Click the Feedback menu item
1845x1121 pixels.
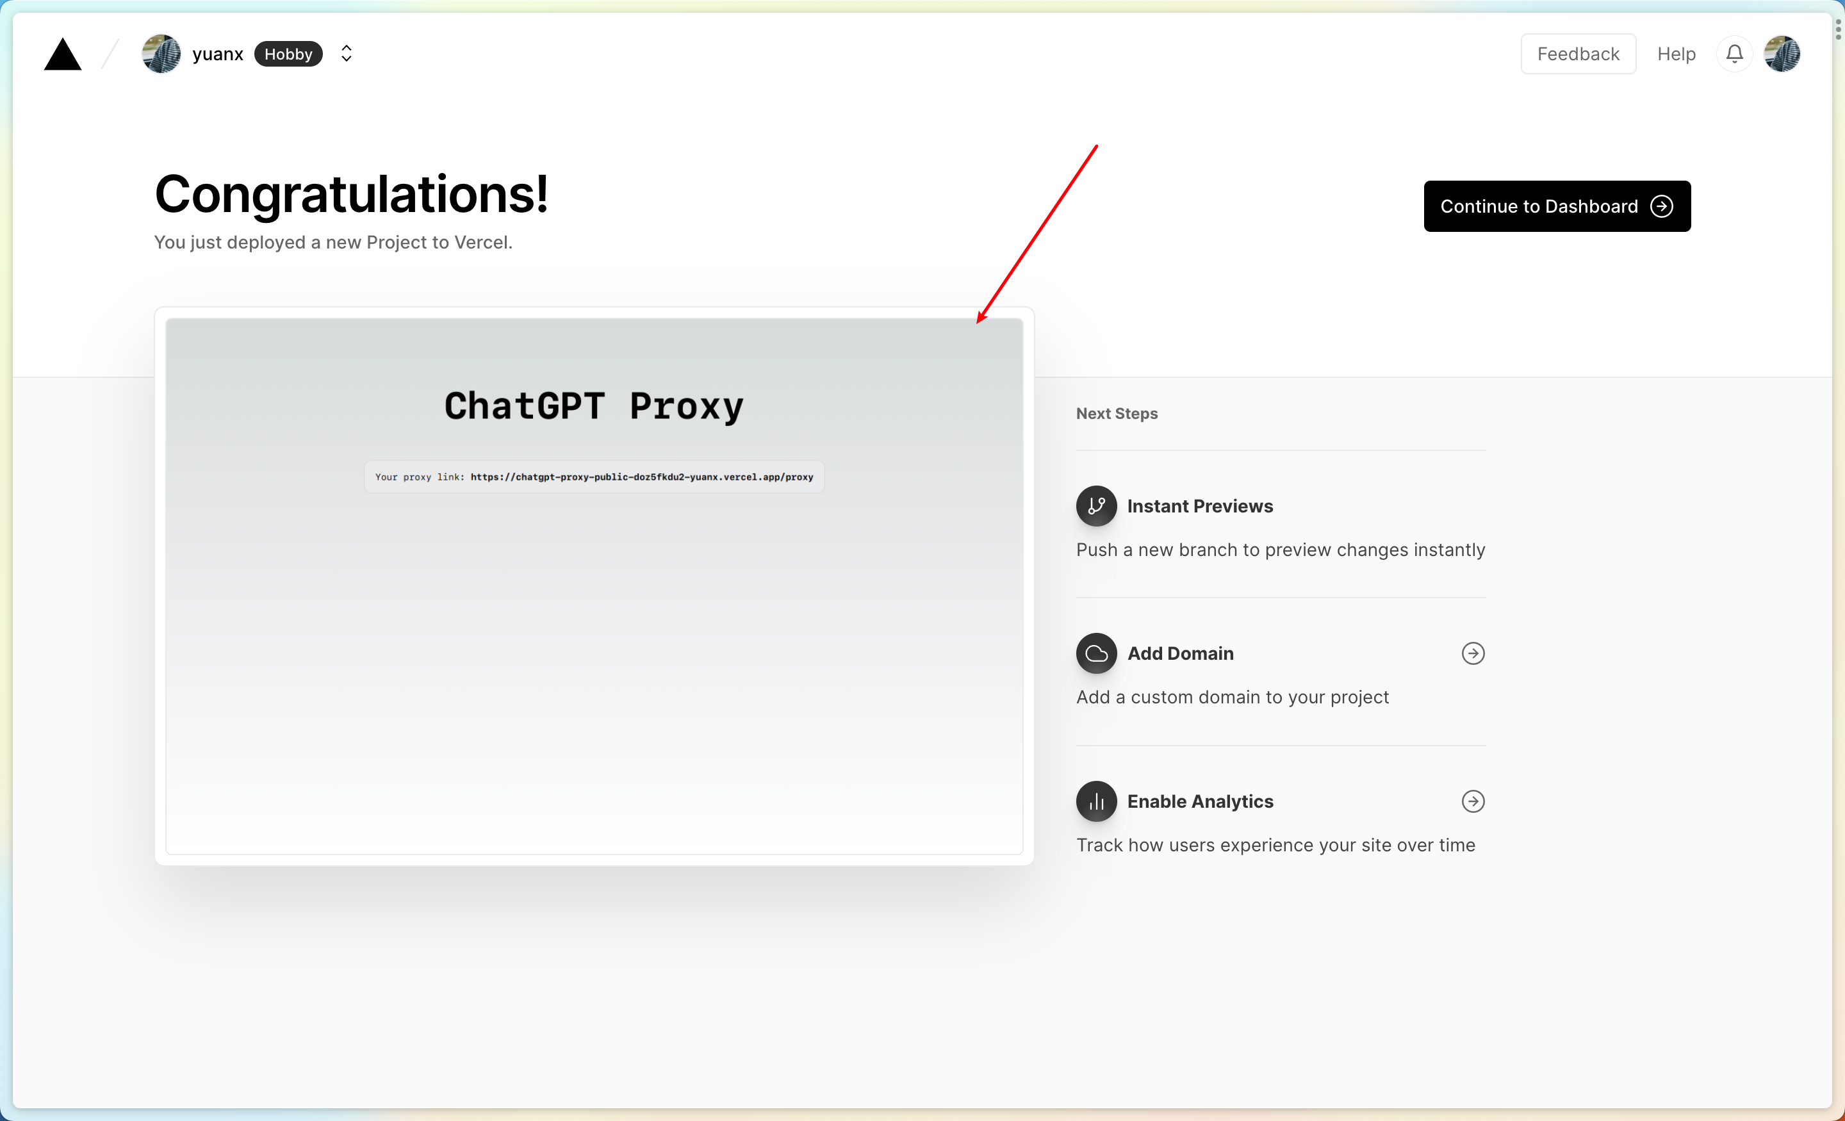coord(1578,53)
